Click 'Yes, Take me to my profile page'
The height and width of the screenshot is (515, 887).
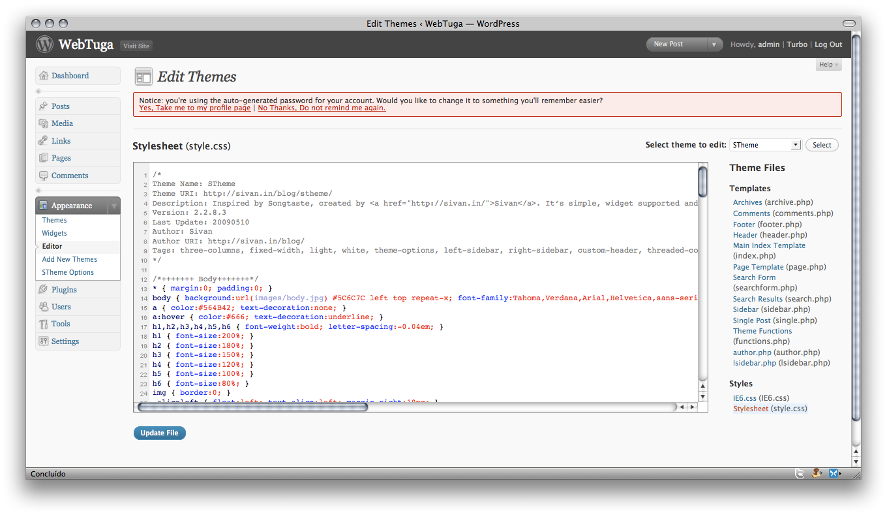tap(195, 108)
